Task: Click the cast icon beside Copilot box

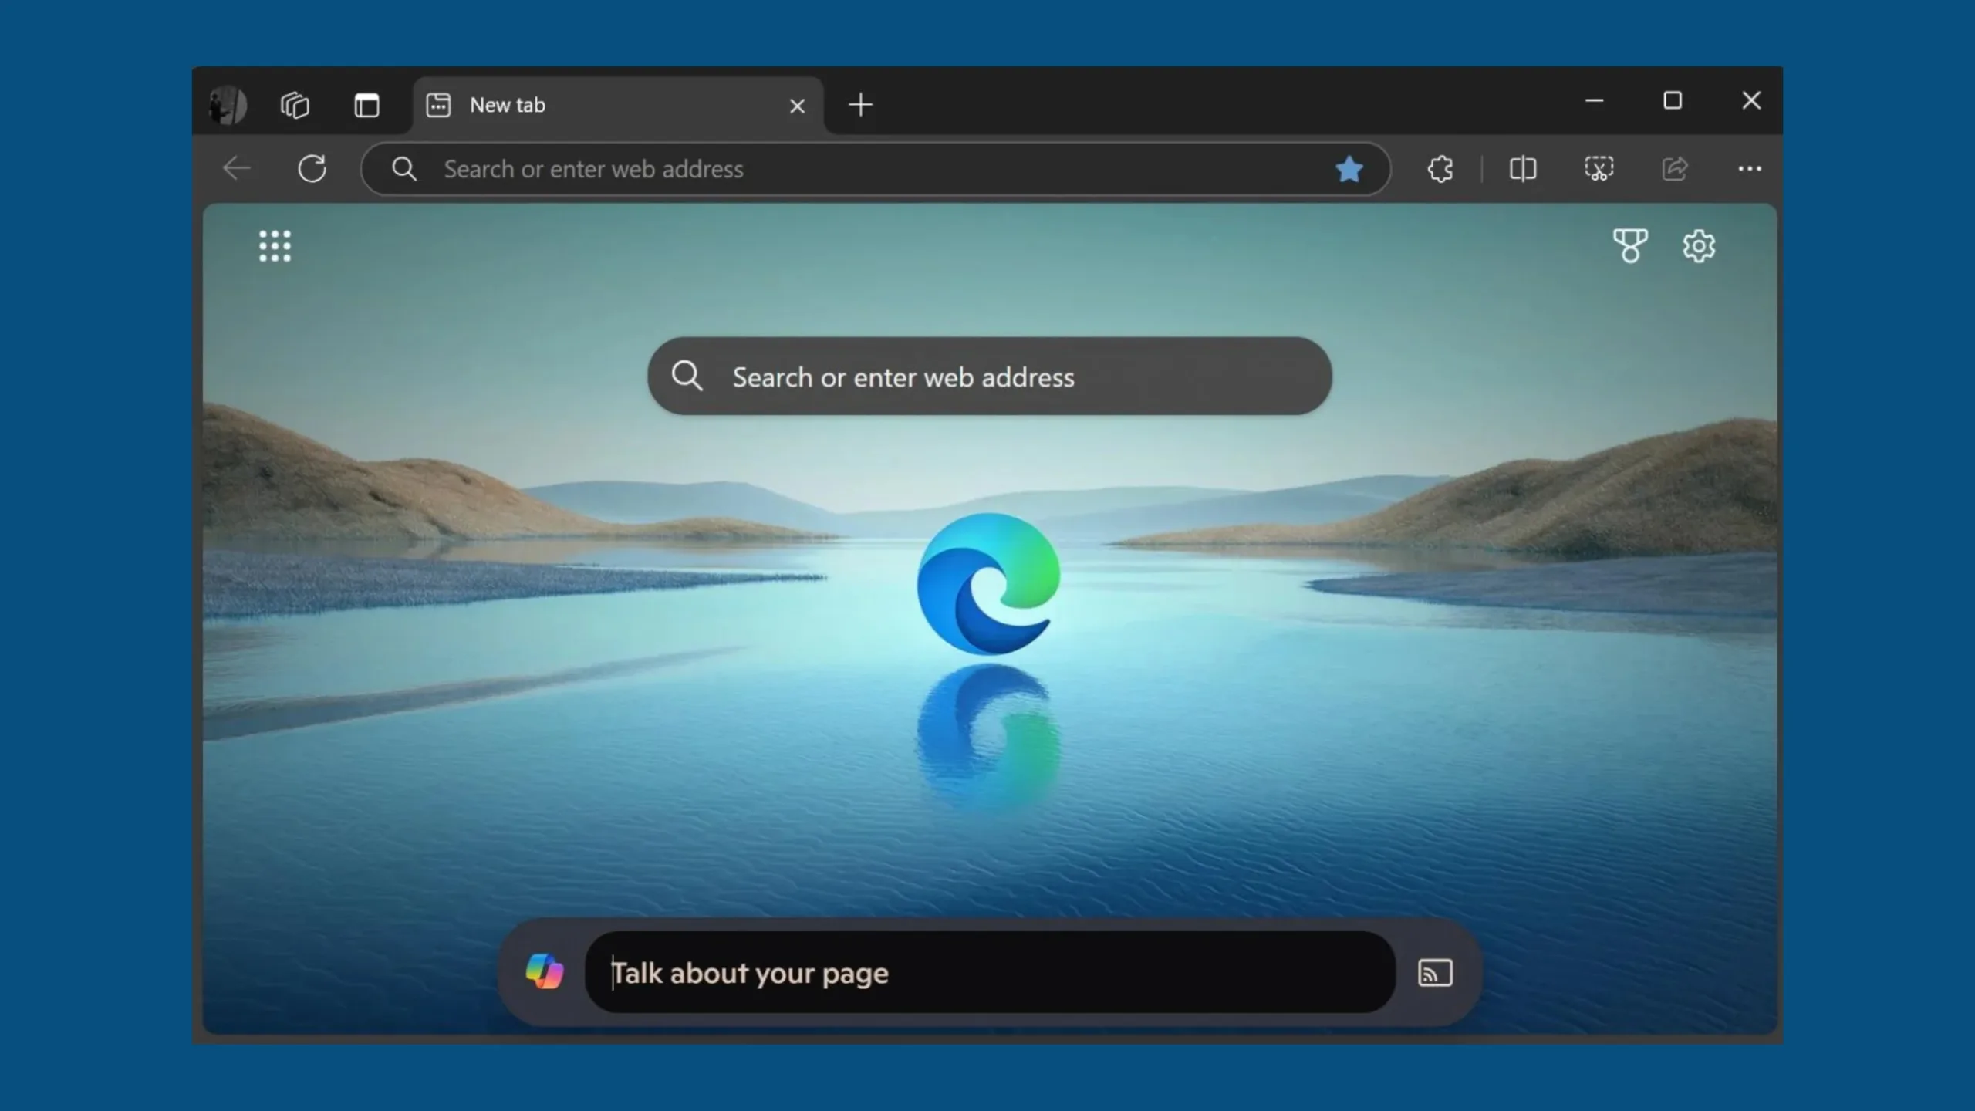Action: click(x=1435, y=972)
